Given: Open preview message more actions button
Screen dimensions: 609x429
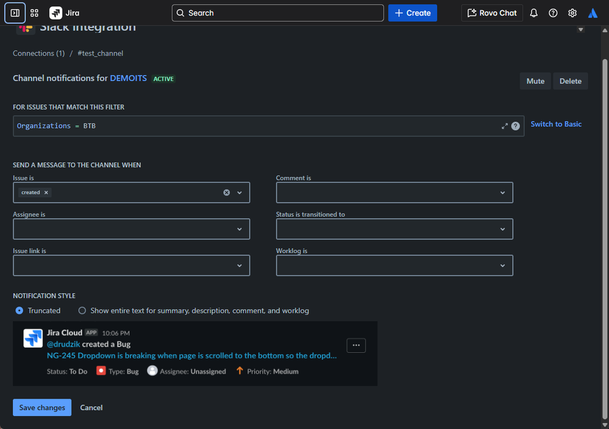Looking at the screenshot, I should [x=356, y=345].
